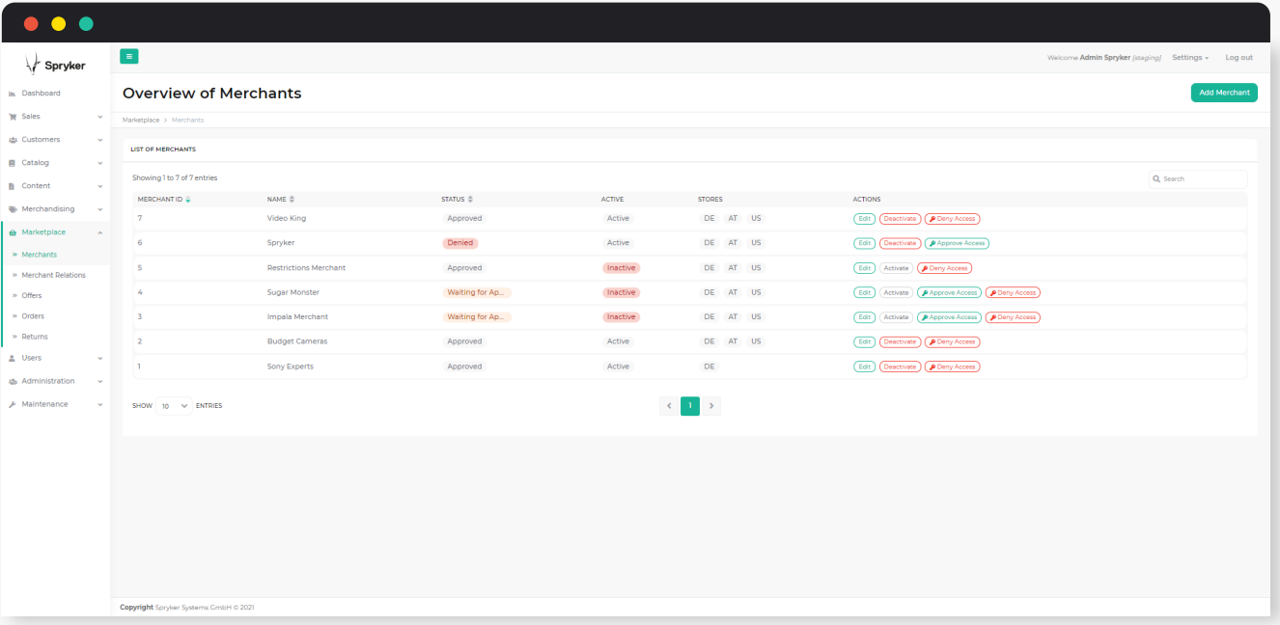Edit the Video King merchant
This screenshot has width=1280, height=625.
pos(864,219)
